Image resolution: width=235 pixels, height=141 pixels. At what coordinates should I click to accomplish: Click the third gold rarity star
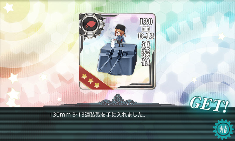point(97,85)
